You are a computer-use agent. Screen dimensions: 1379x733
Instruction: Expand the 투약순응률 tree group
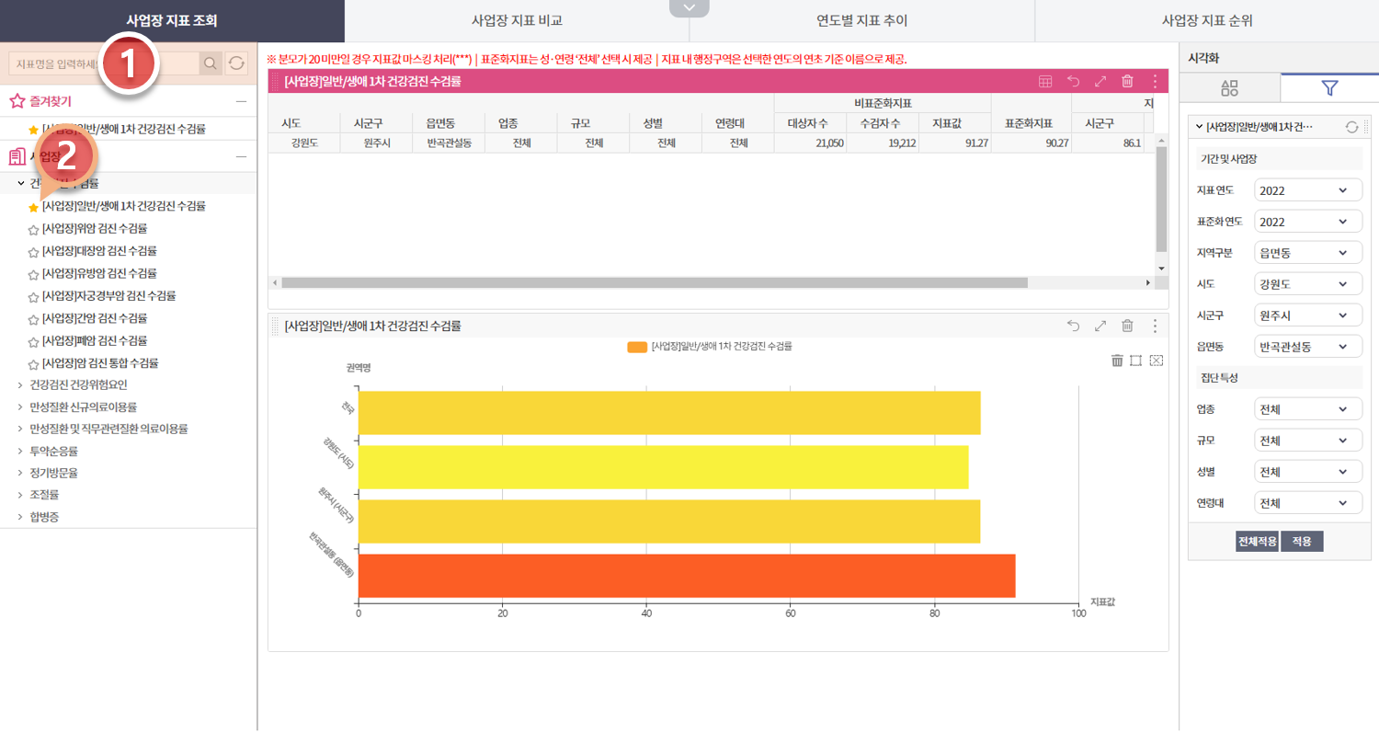pyautogui.click(x=20, y=451)
